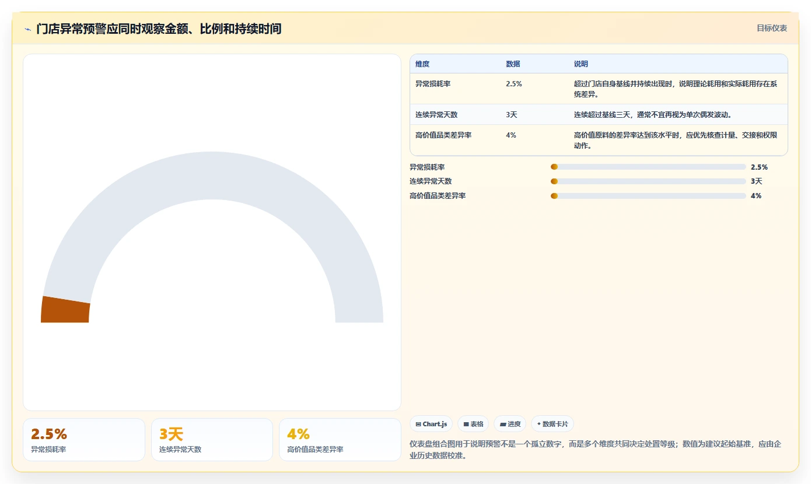The width and height of the screenshot is (811, 484).
Task: Click the 4% value beside progress bar
Action: click(x=756, y=196)
